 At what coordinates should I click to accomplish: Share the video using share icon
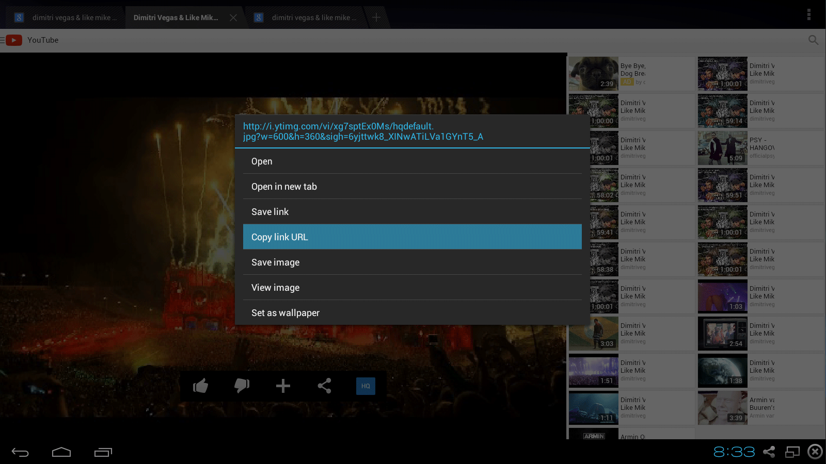324,386
